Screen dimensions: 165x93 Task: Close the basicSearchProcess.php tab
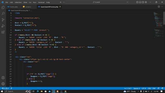[x=60, y=7]
